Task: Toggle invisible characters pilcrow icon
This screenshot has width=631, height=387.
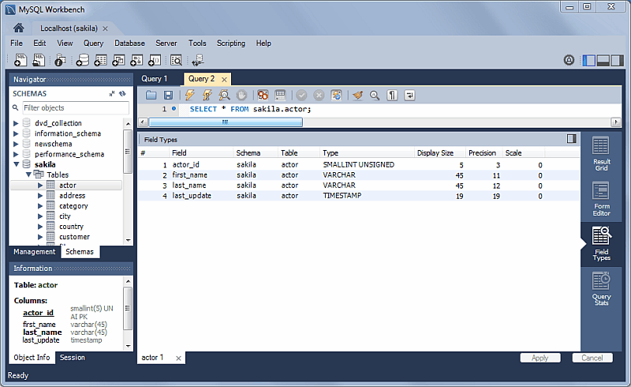Action: click(392, 95)
